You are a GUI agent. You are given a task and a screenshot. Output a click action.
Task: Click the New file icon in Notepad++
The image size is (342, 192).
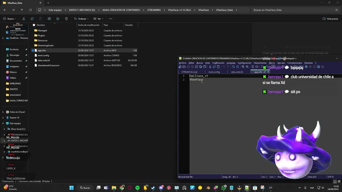tap(180, 67)
